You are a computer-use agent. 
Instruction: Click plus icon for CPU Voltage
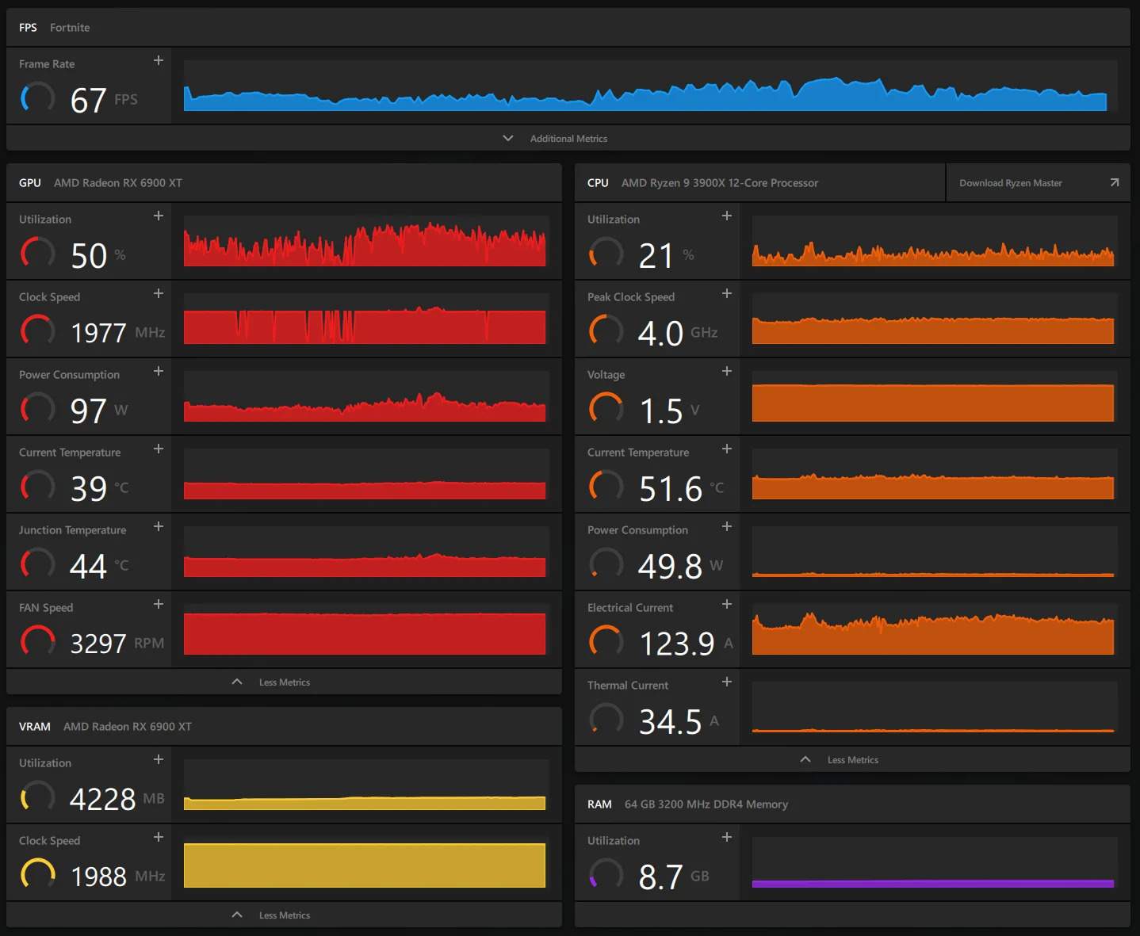point(727,371)
